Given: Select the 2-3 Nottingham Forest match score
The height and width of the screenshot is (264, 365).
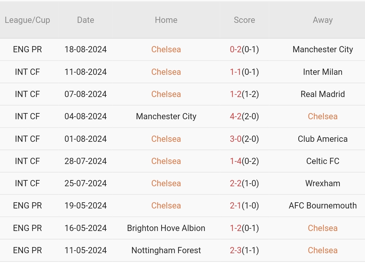Looking at the screenshot, I should [x=236, y=250].
